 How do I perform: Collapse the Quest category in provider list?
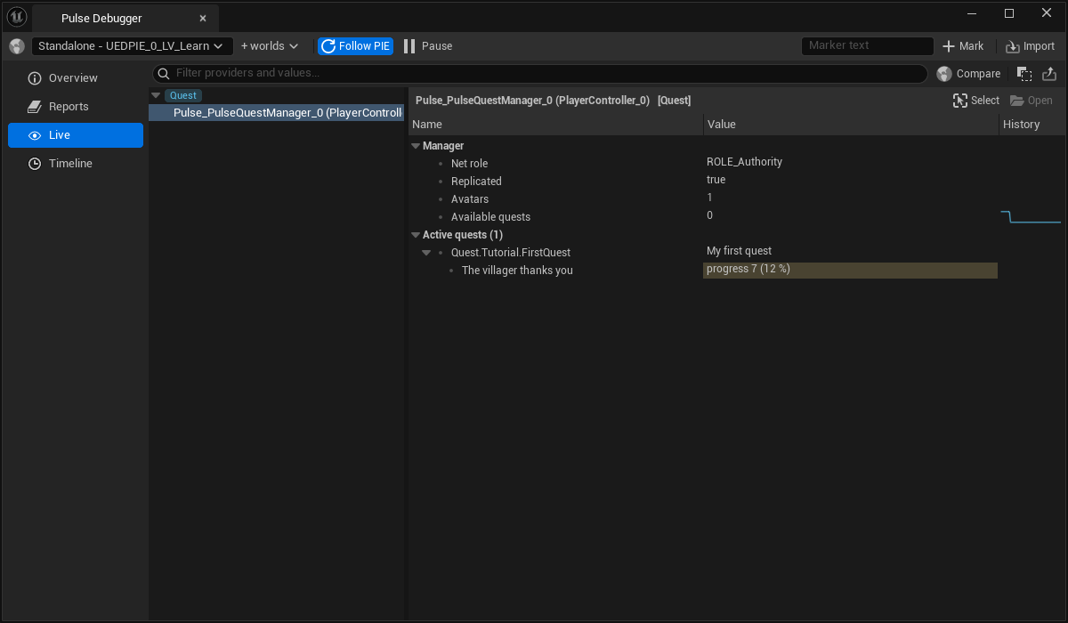pyautogui.click(x=157, y=95)
